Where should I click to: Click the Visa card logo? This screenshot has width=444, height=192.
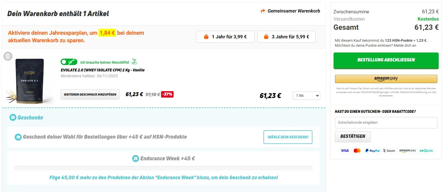(345, 151)
